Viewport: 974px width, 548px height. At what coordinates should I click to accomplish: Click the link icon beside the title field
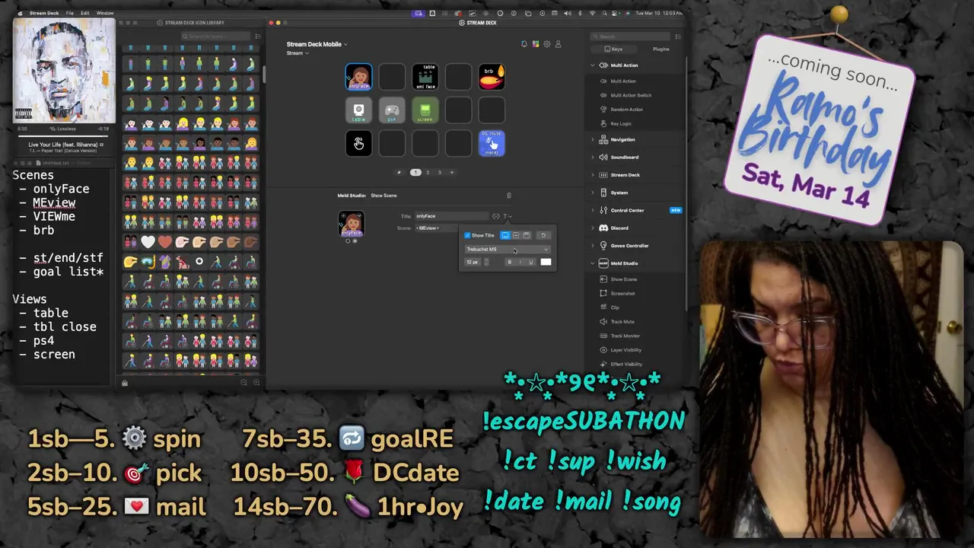(x=495, y=216)
